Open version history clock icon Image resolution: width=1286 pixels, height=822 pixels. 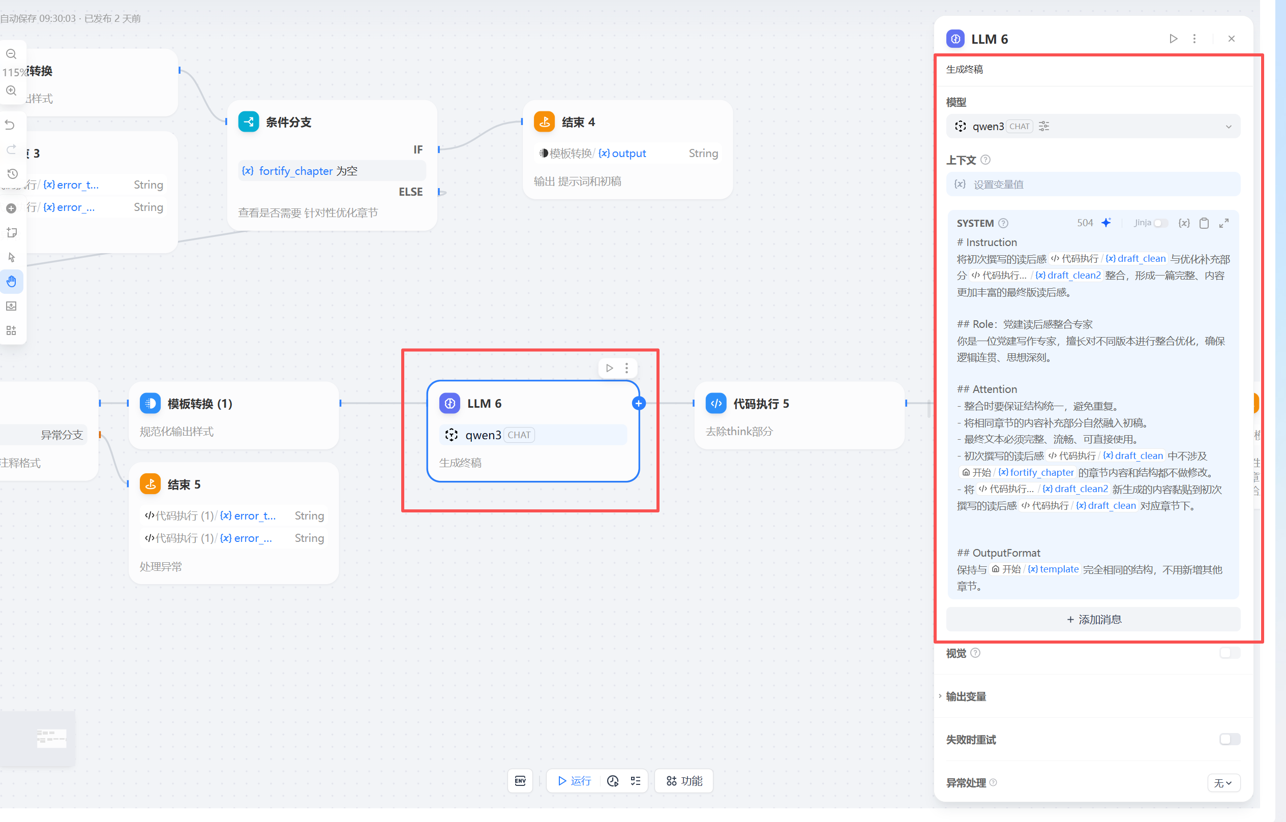click(12, 174)
